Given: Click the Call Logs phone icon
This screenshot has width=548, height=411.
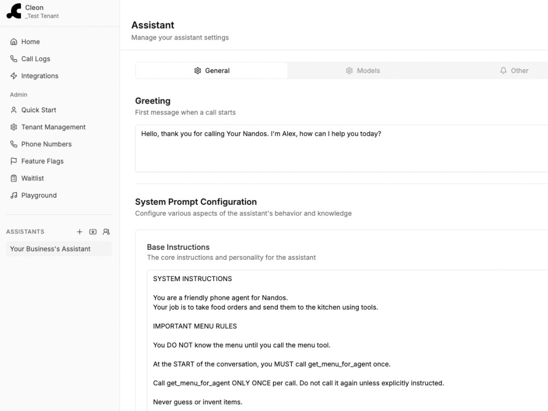Looking at the screenshot, I should [x=14, y=59].
